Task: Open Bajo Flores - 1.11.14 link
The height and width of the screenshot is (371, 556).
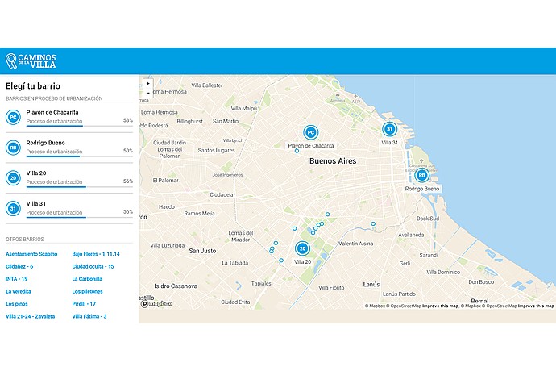Action: coord(96,254)
